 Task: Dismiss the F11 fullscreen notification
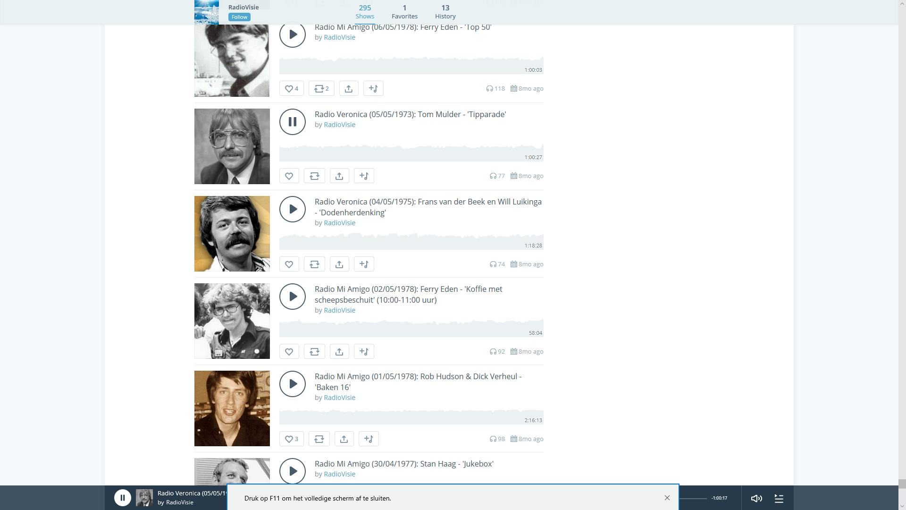tap(667, 498)
